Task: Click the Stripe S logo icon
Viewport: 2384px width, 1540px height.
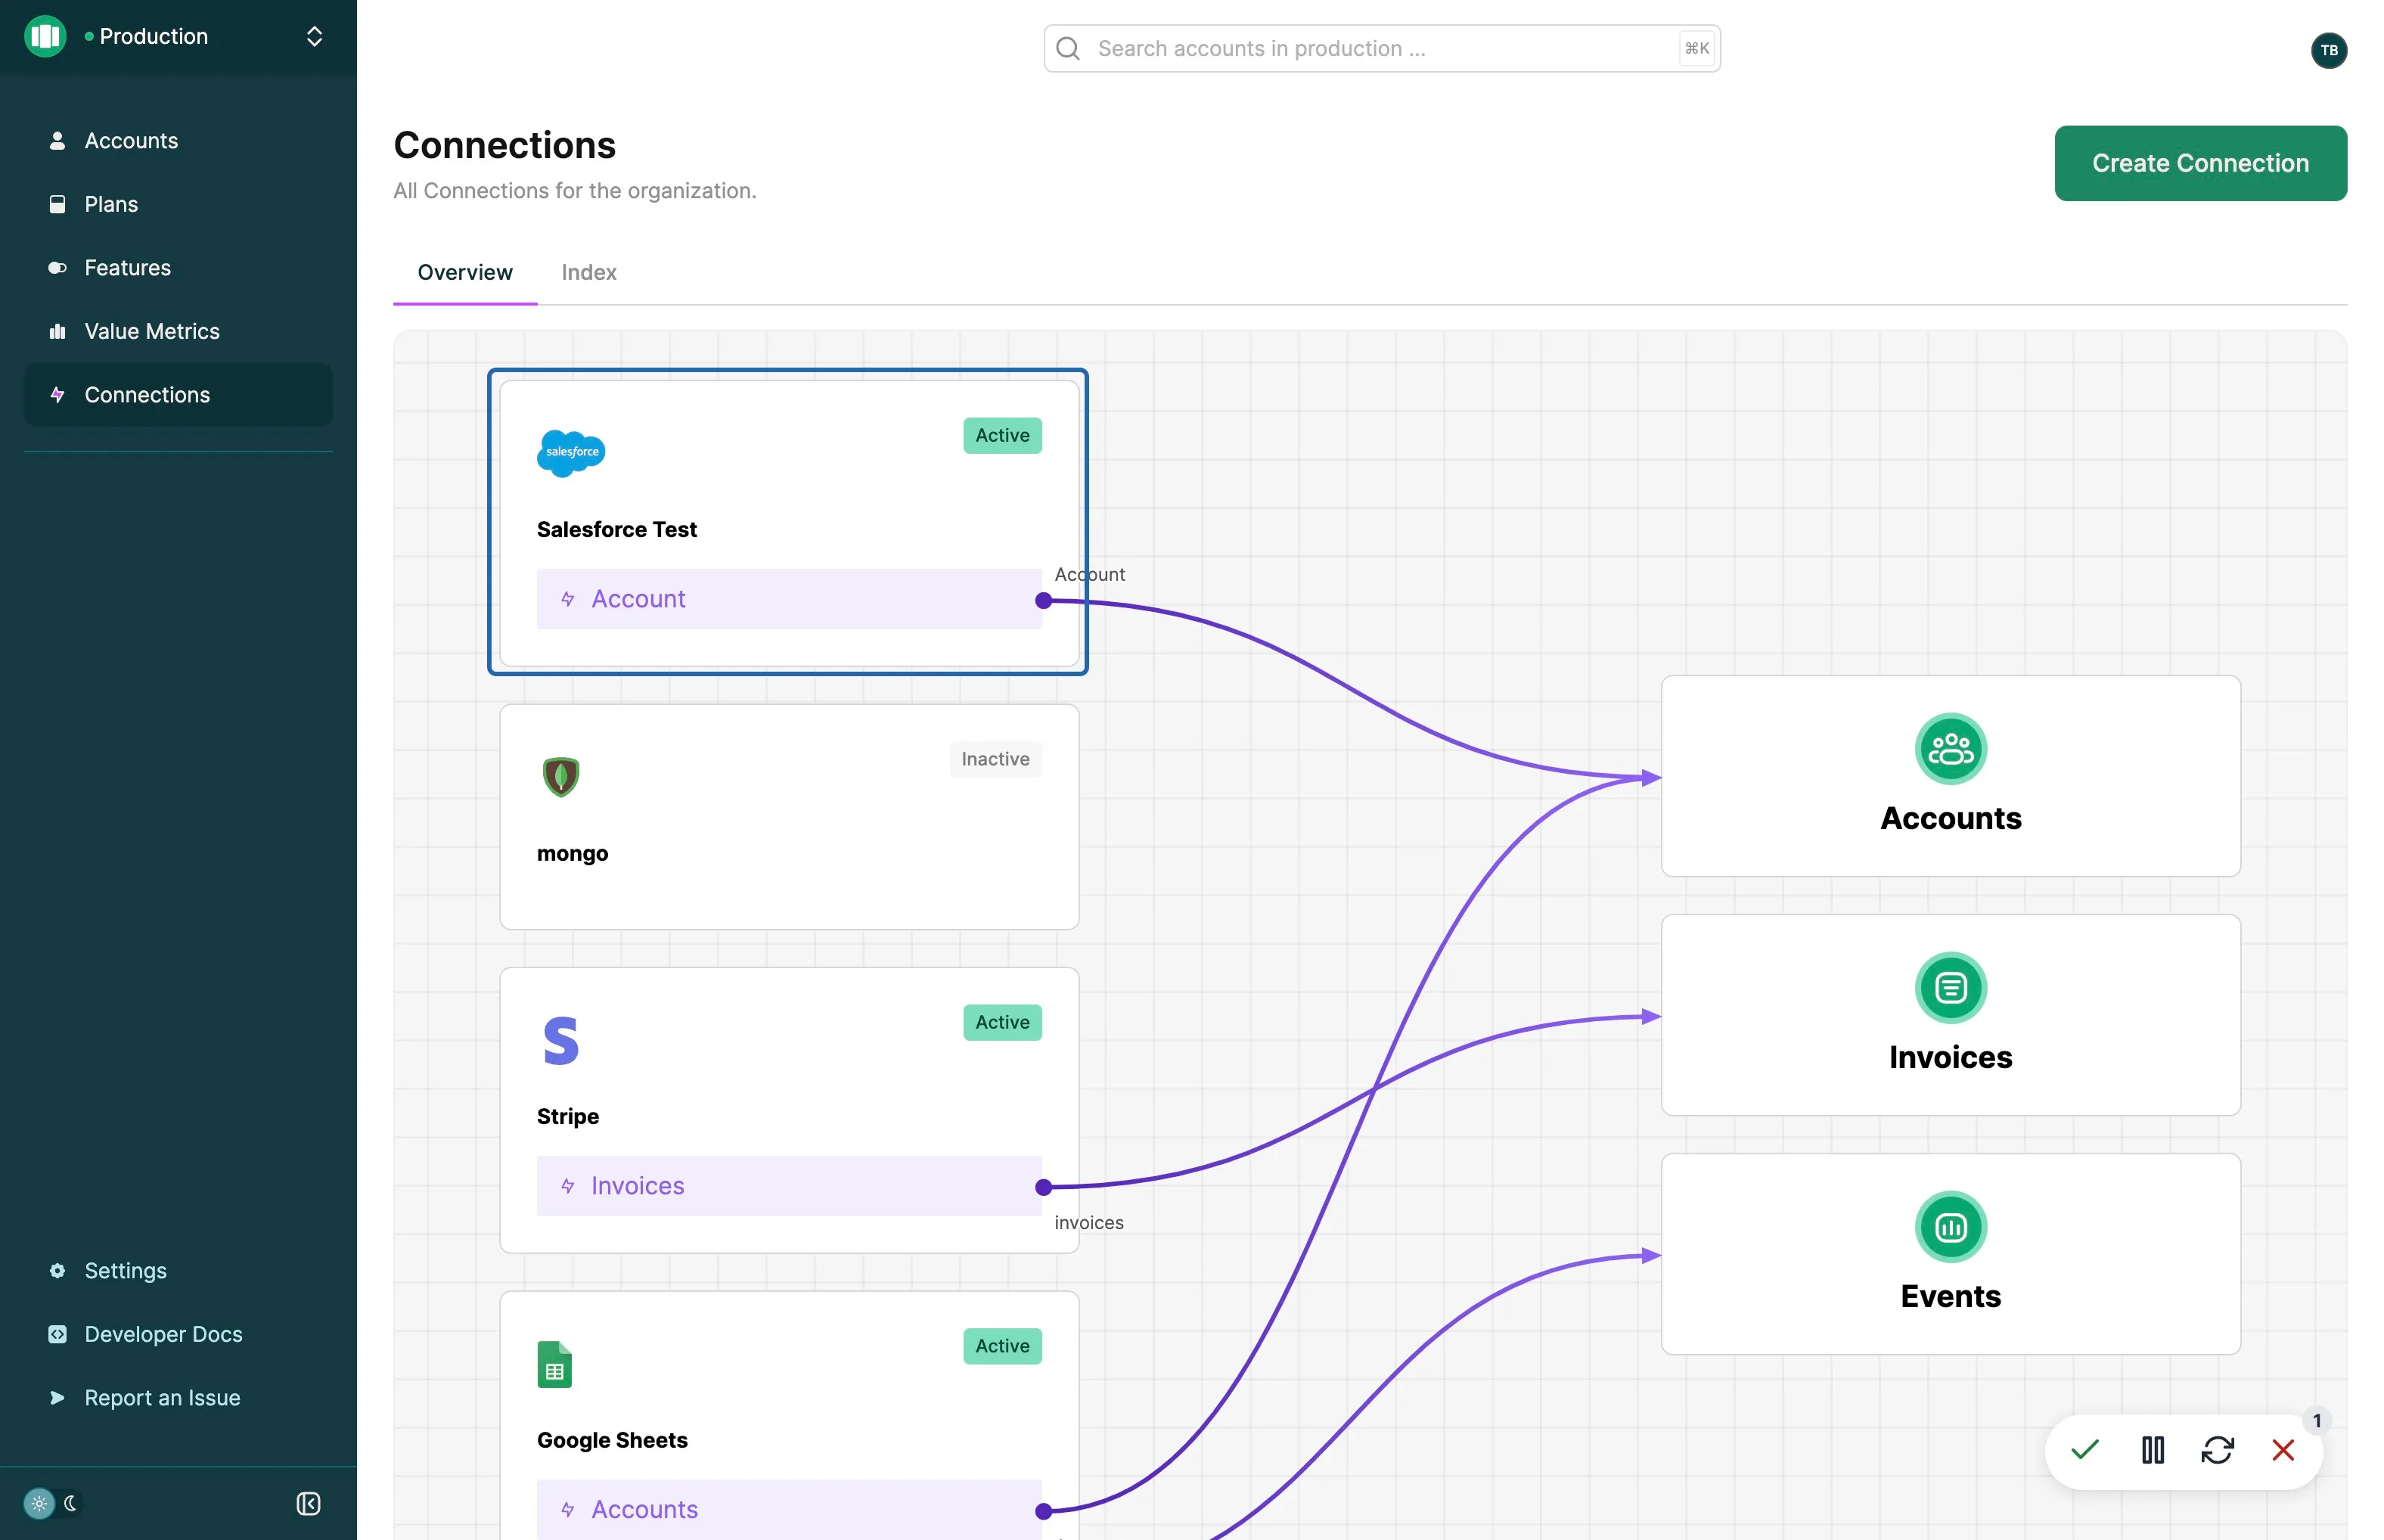Action: (561, 1040)
